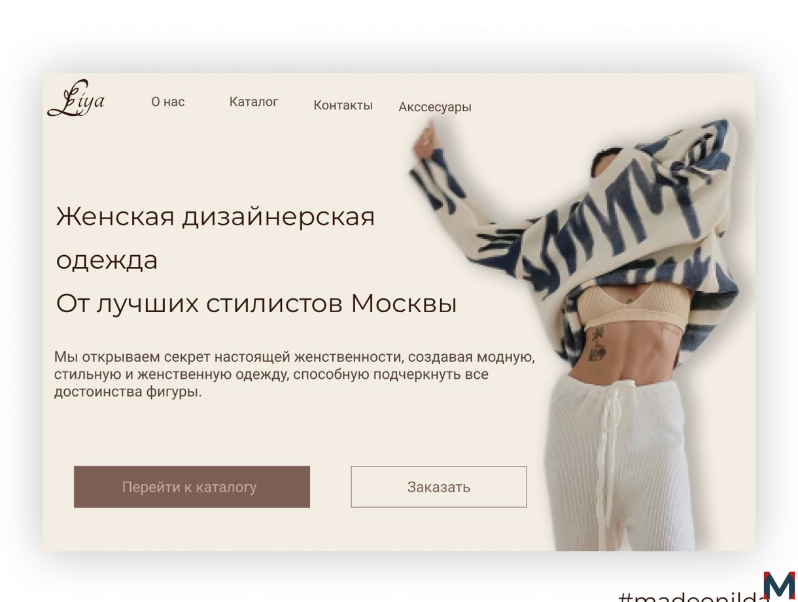
Task: Click the red-blue M logo icon
Action: (x=779, y=585)
